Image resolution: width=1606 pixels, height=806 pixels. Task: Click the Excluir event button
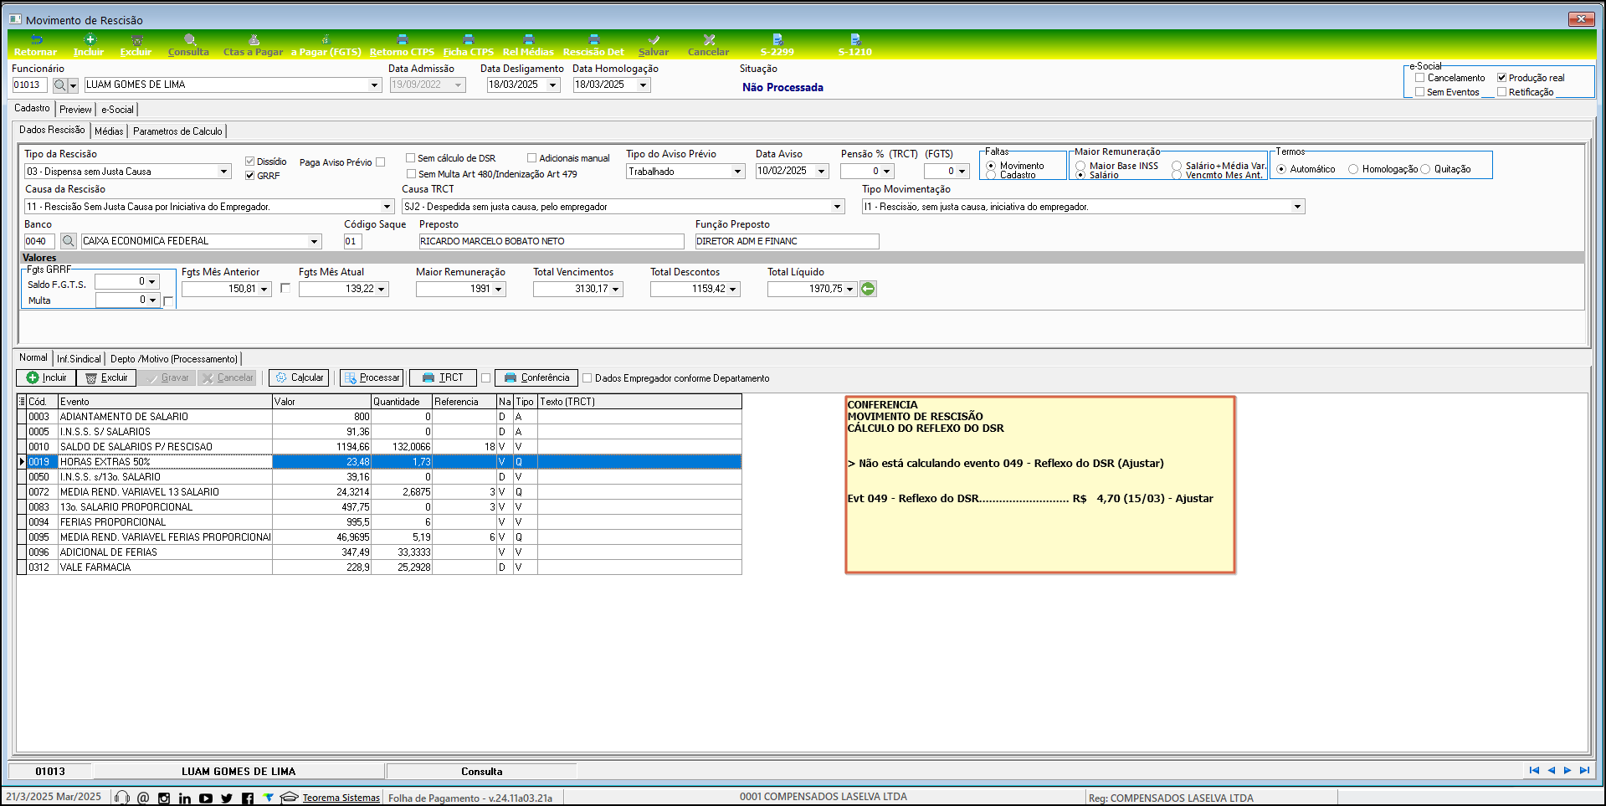(x=106, y=377)
